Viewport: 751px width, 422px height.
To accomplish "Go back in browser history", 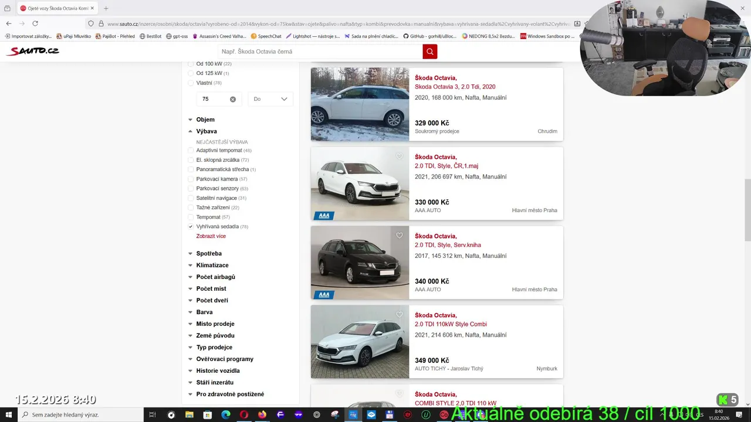I will (x=8, y=23).
